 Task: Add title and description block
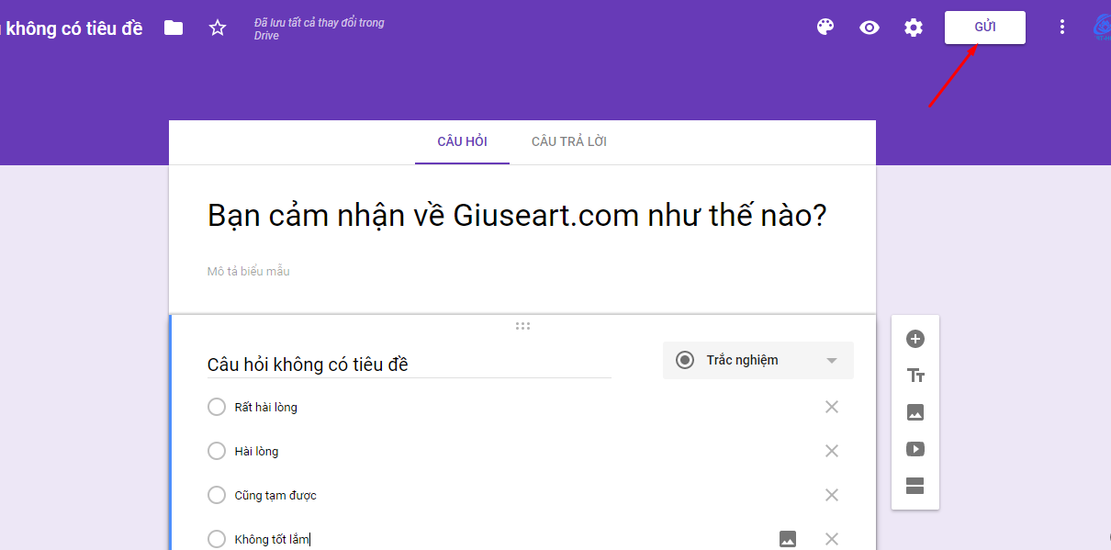[915, 376]
